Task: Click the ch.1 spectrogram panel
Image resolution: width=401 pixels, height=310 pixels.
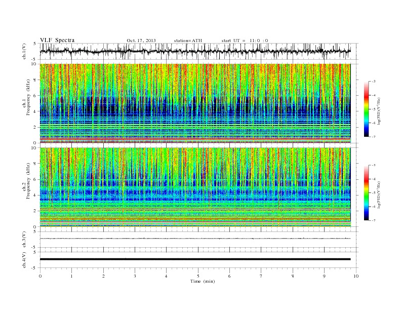Action: pos(195,103)
